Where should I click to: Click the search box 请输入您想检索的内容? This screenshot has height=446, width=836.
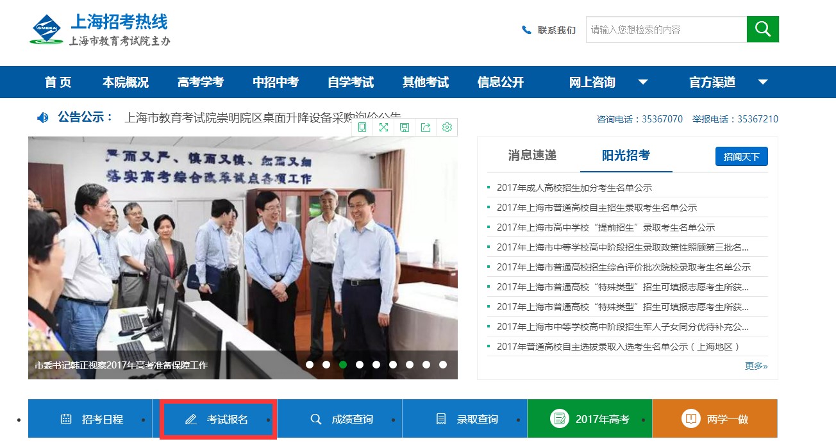(666, 29)
